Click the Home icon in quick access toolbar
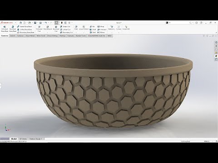218x163 pixels. pos(20,23)
